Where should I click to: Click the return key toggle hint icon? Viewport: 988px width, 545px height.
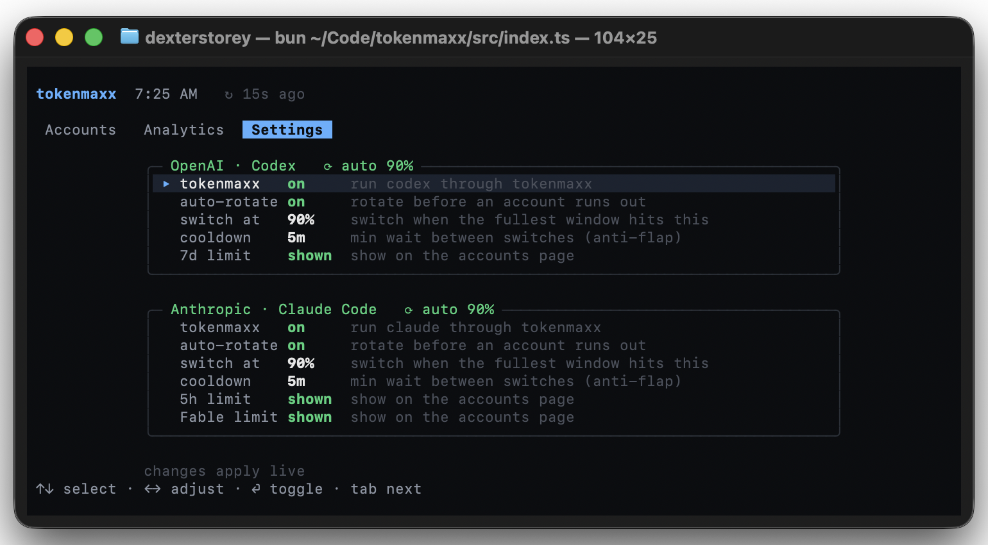coord(256,489)
